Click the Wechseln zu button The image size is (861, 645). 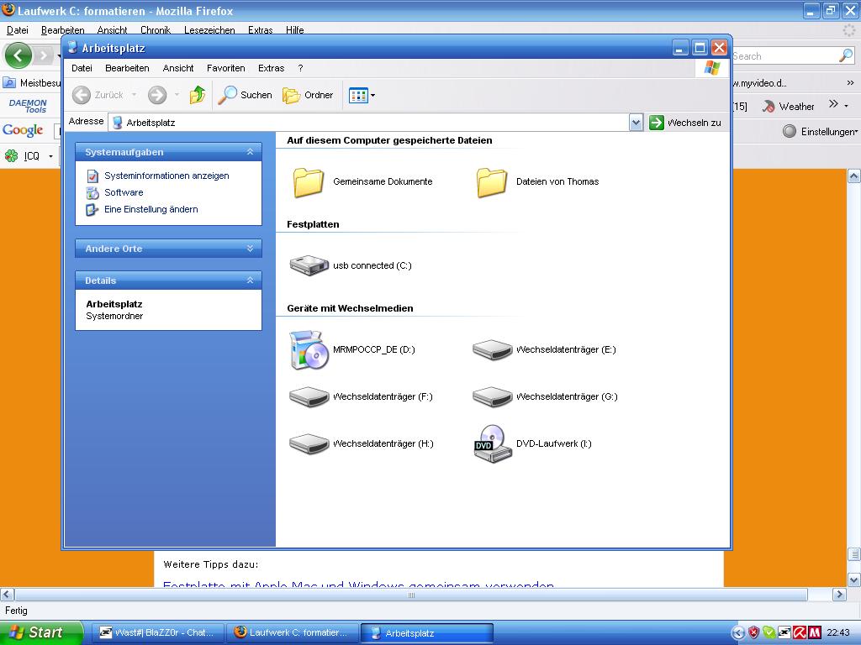point(685,123)
